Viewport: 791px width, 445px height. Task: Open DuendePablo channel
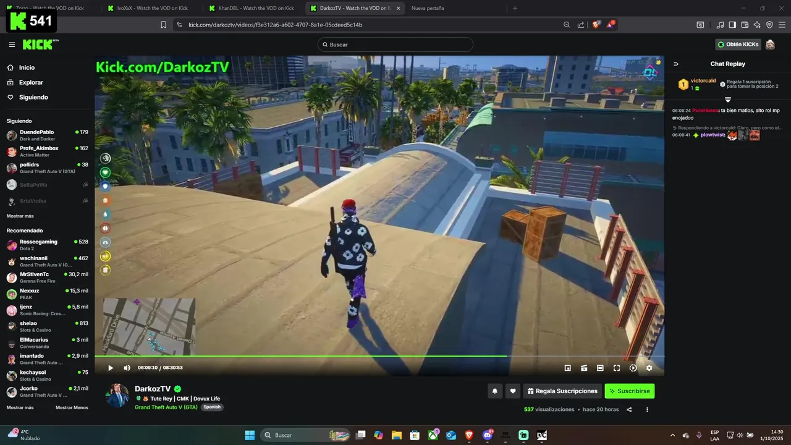click(x=48, y=135)
